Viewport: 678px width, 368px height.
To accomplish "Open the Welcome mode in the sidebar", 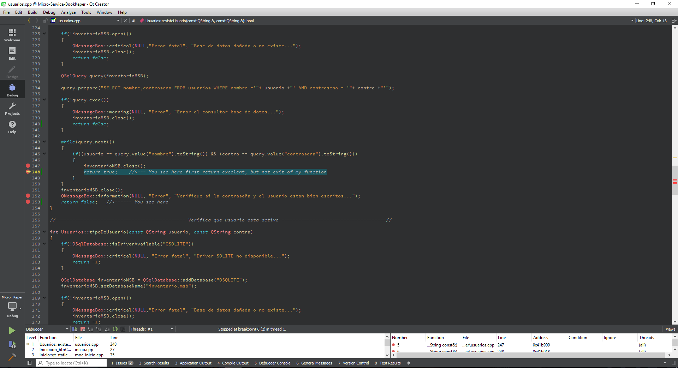I will pos(12,35).
